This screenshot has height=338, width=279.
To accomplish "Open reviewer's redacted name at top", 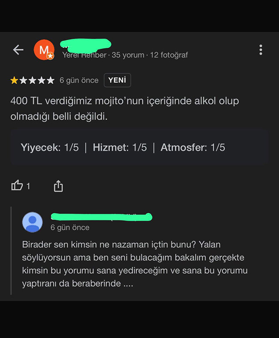I will coord(86,45).
